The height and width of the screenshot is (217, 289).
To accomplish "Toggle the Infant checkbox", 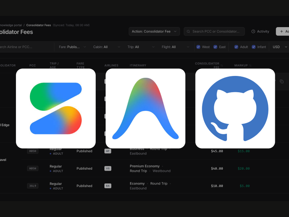I will coord(254,47).
